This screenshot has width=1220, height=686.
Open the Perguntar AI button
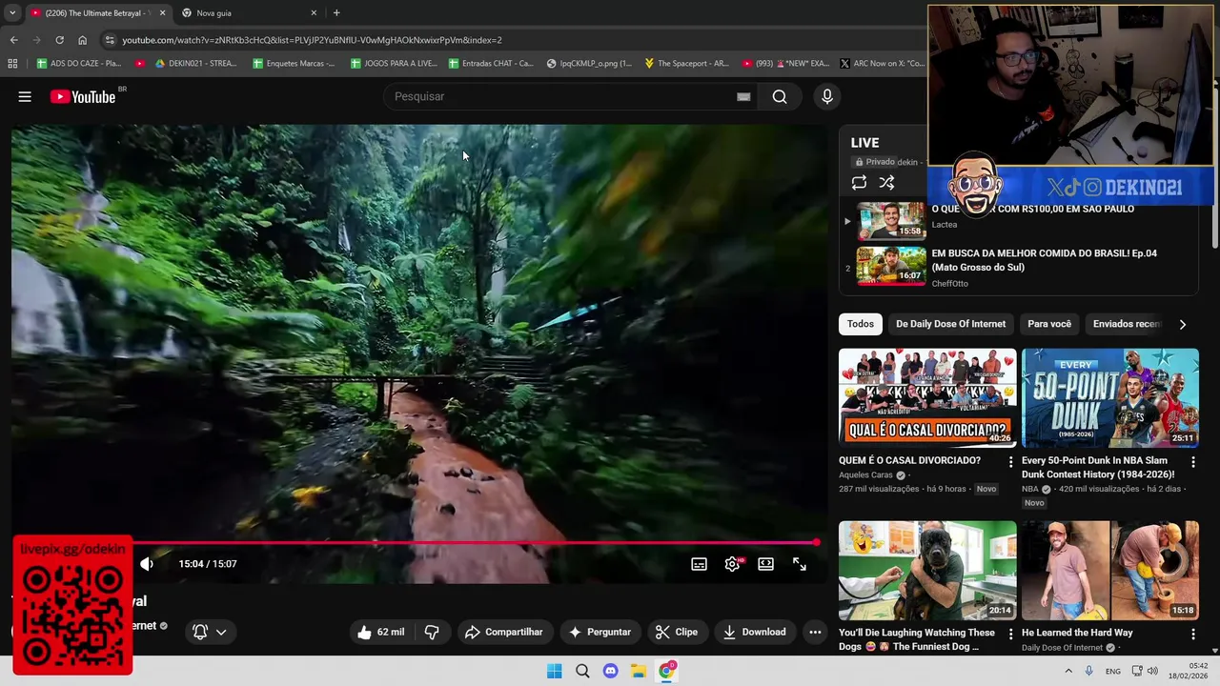600,632
